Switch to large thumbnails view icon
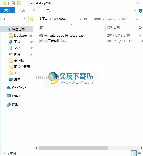143x156 pixels. coord(140,153)
